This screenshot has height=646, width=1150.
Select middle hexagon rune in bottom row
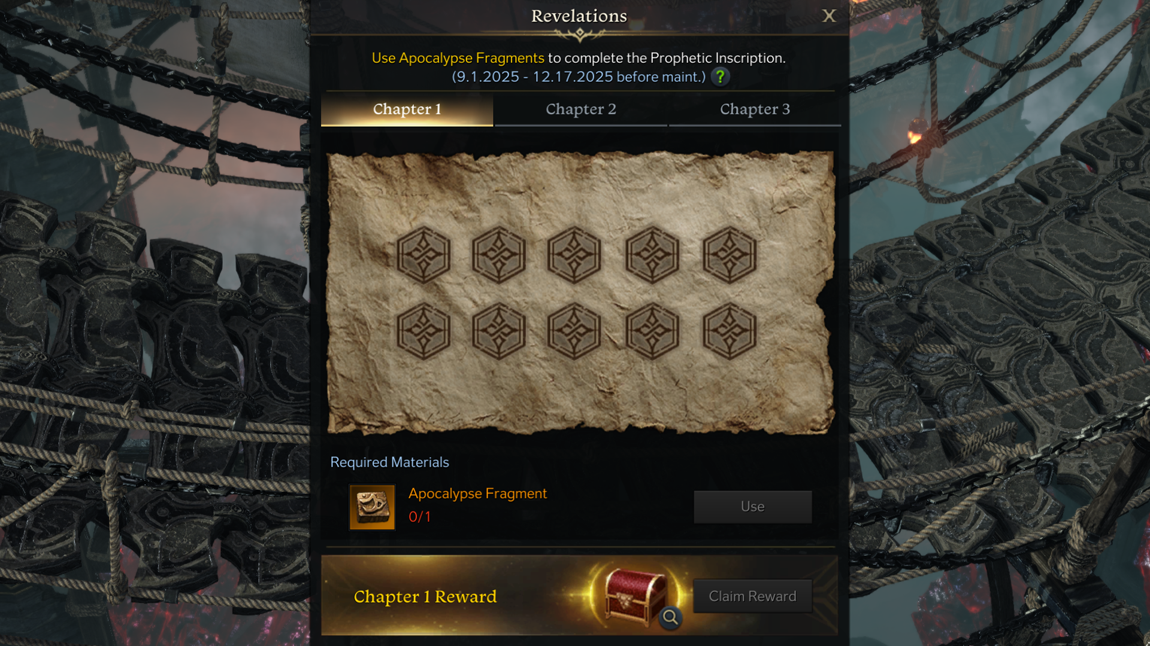point(574,331)
